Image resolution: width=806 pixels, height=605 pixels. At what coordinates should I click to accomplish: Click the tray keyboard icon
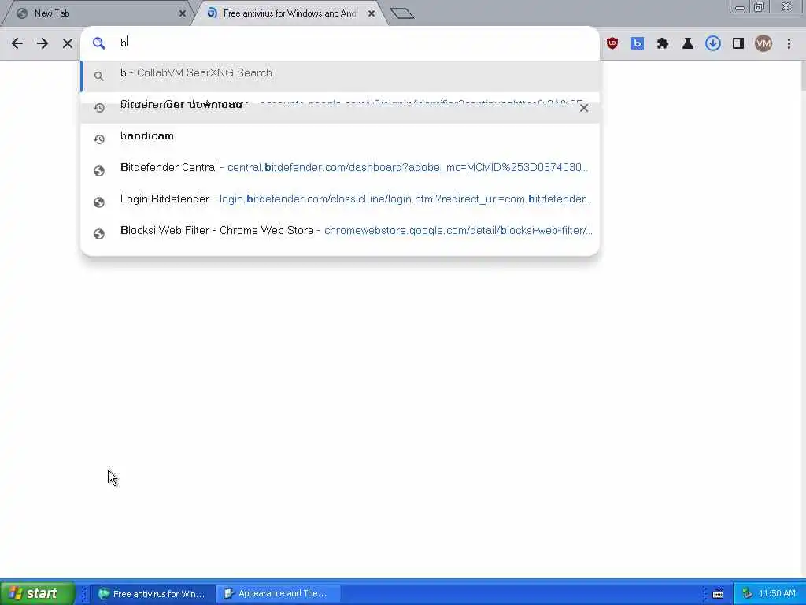[718, 594]
